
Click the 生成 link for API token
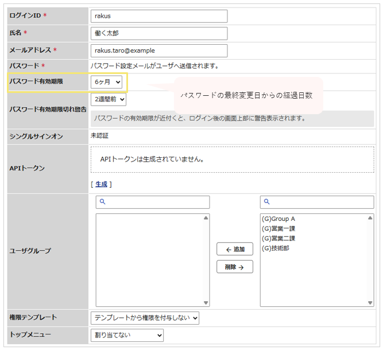pyautogui.click(x=101, y=184)
